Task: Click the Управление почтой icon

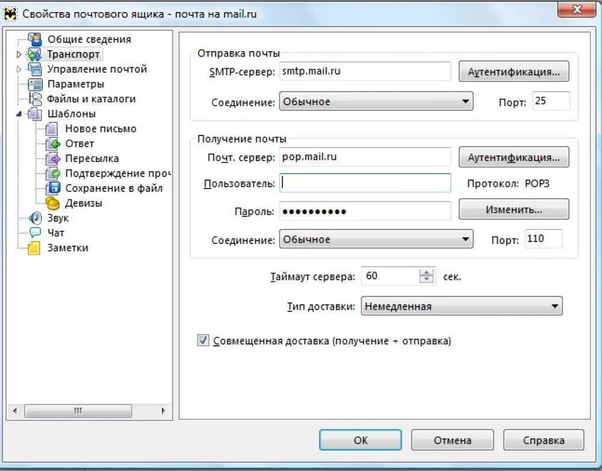Action: click(35, 69)
